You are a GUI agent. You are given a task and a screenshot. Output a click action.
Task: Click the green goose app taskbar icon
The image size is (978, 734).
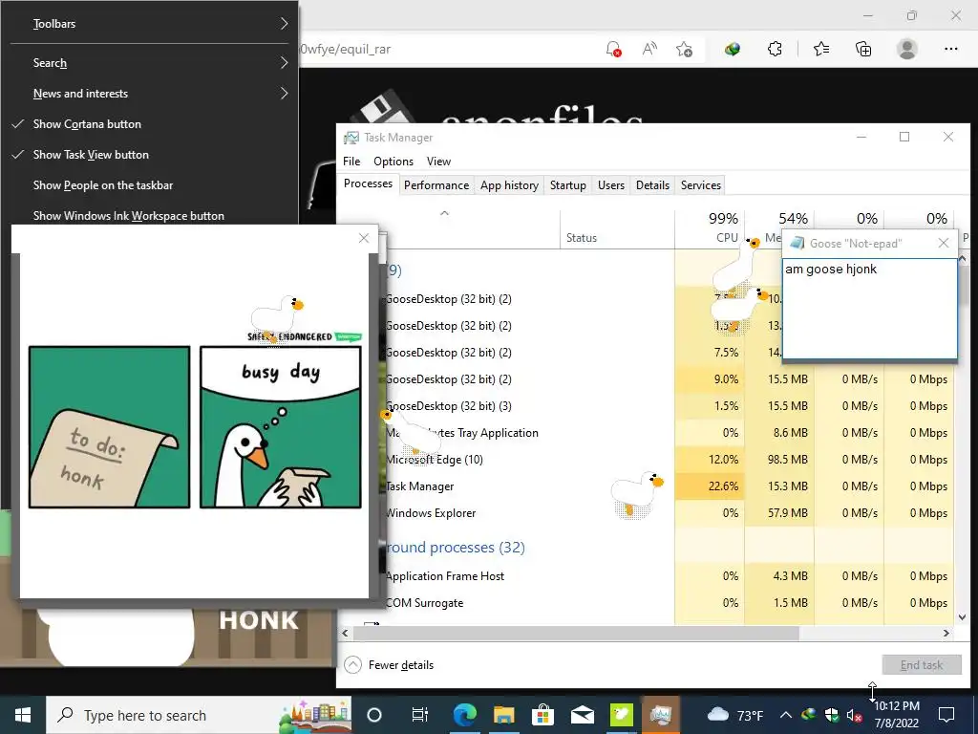point(621,715)
